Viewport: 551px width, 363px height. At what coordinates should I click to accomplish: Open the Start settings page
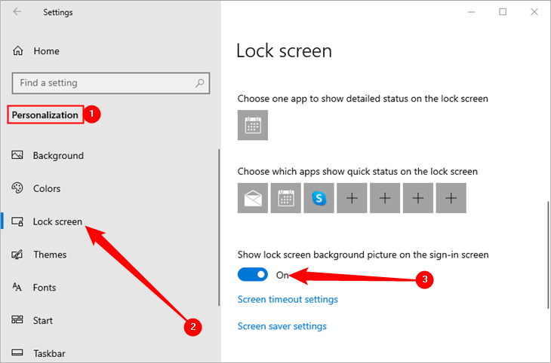(x=44, y=320)
